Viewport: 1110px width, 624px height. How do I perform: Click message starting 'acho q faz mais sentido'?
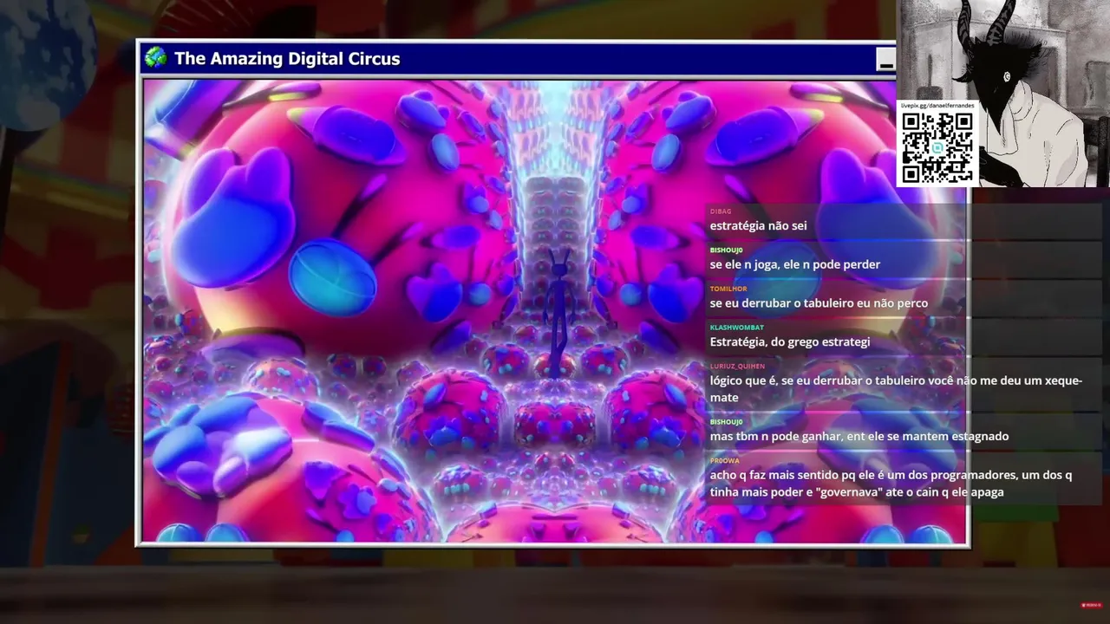891,484
